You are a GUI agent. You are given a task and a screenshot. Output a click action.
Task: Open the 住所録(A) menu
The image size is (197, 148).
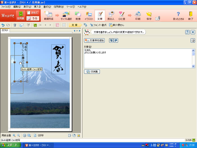click(x=58, y=6)
